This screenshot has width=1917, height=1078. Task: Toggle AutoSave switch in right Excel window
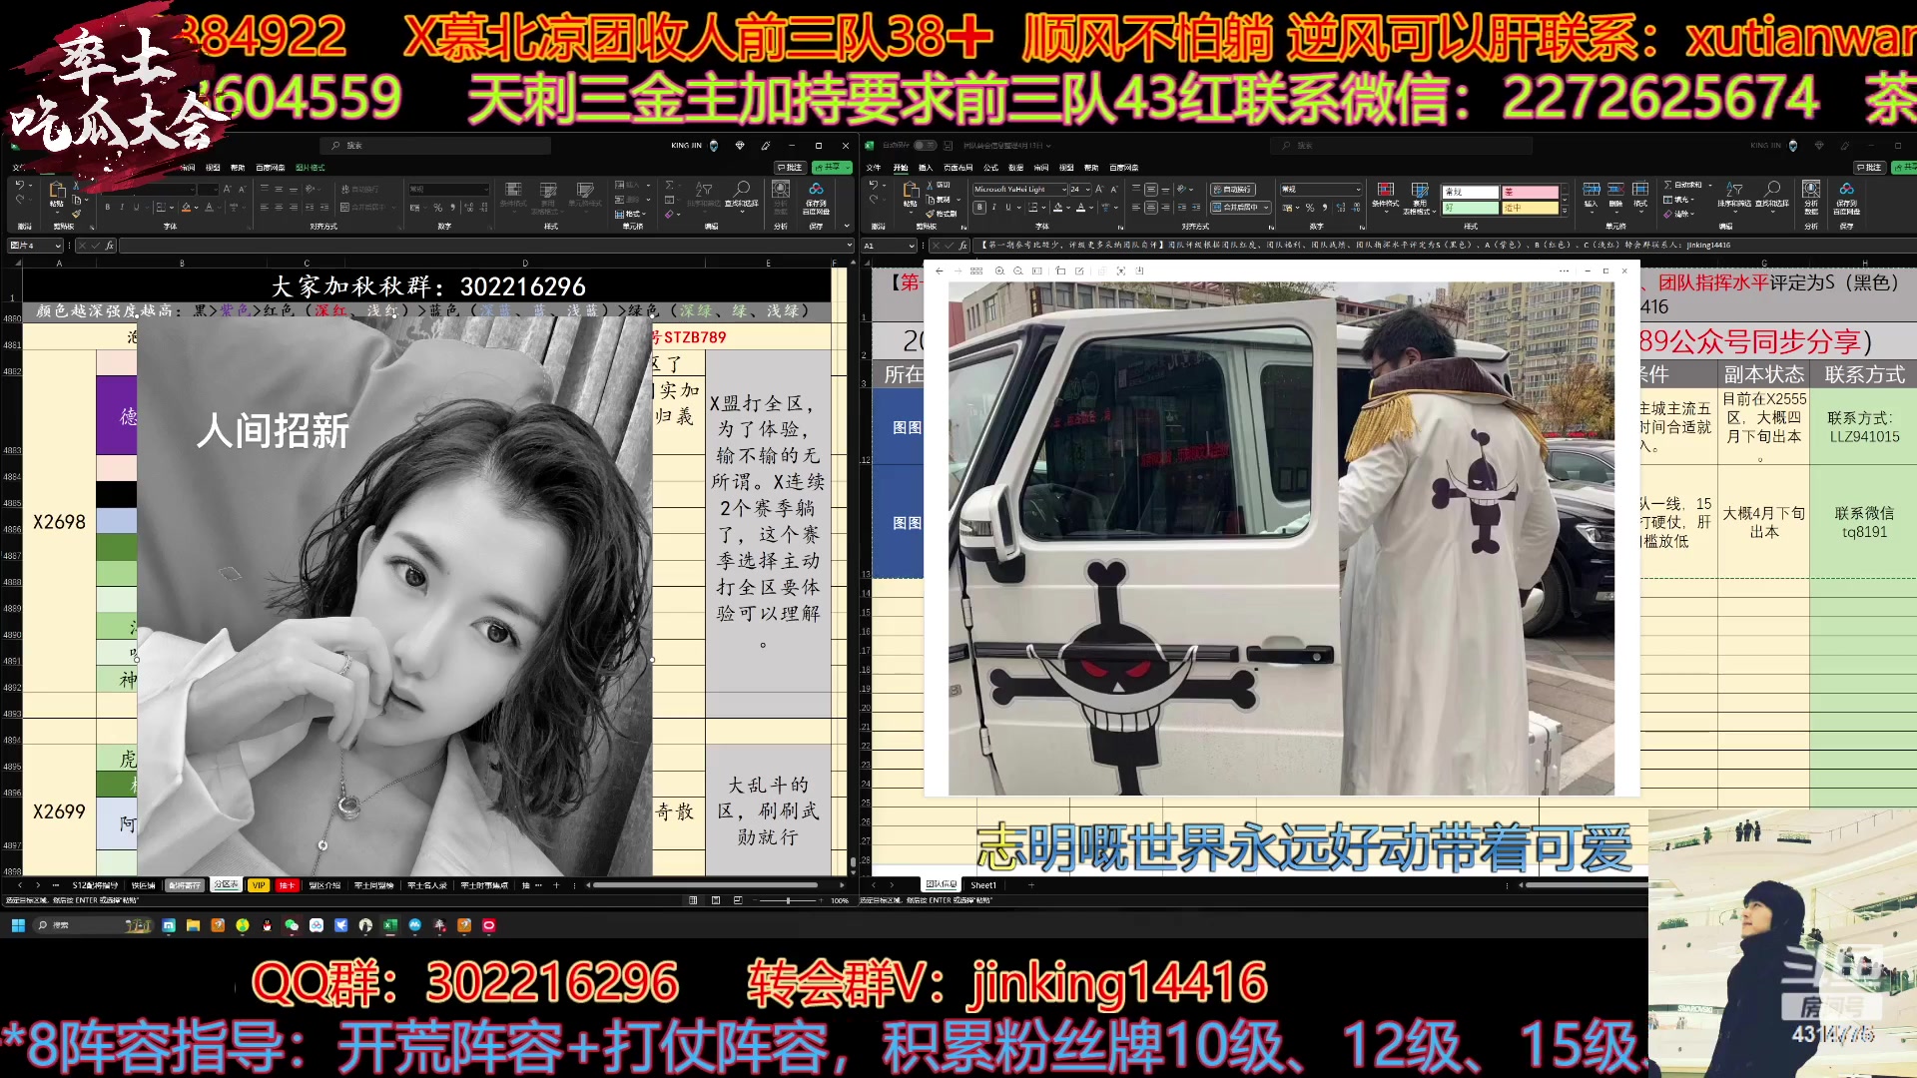click(x=925, y=146)
